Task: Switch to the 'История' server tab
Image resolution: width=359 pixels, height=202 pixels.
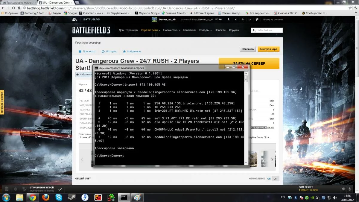Action: (109, 51)
